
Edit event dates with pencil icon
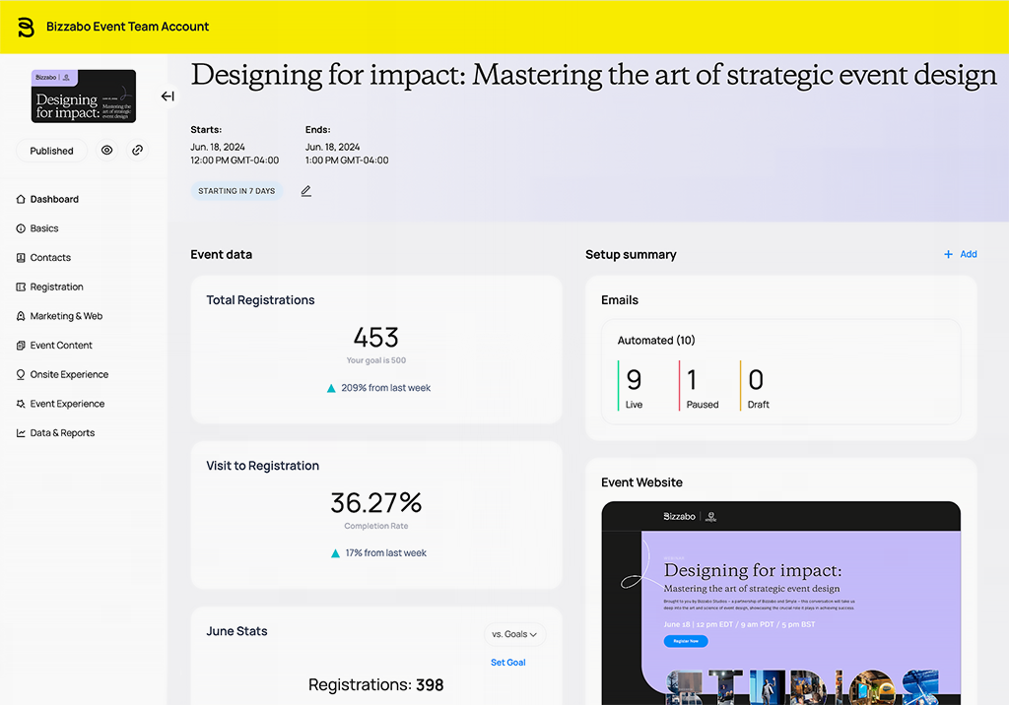(306, 191)
